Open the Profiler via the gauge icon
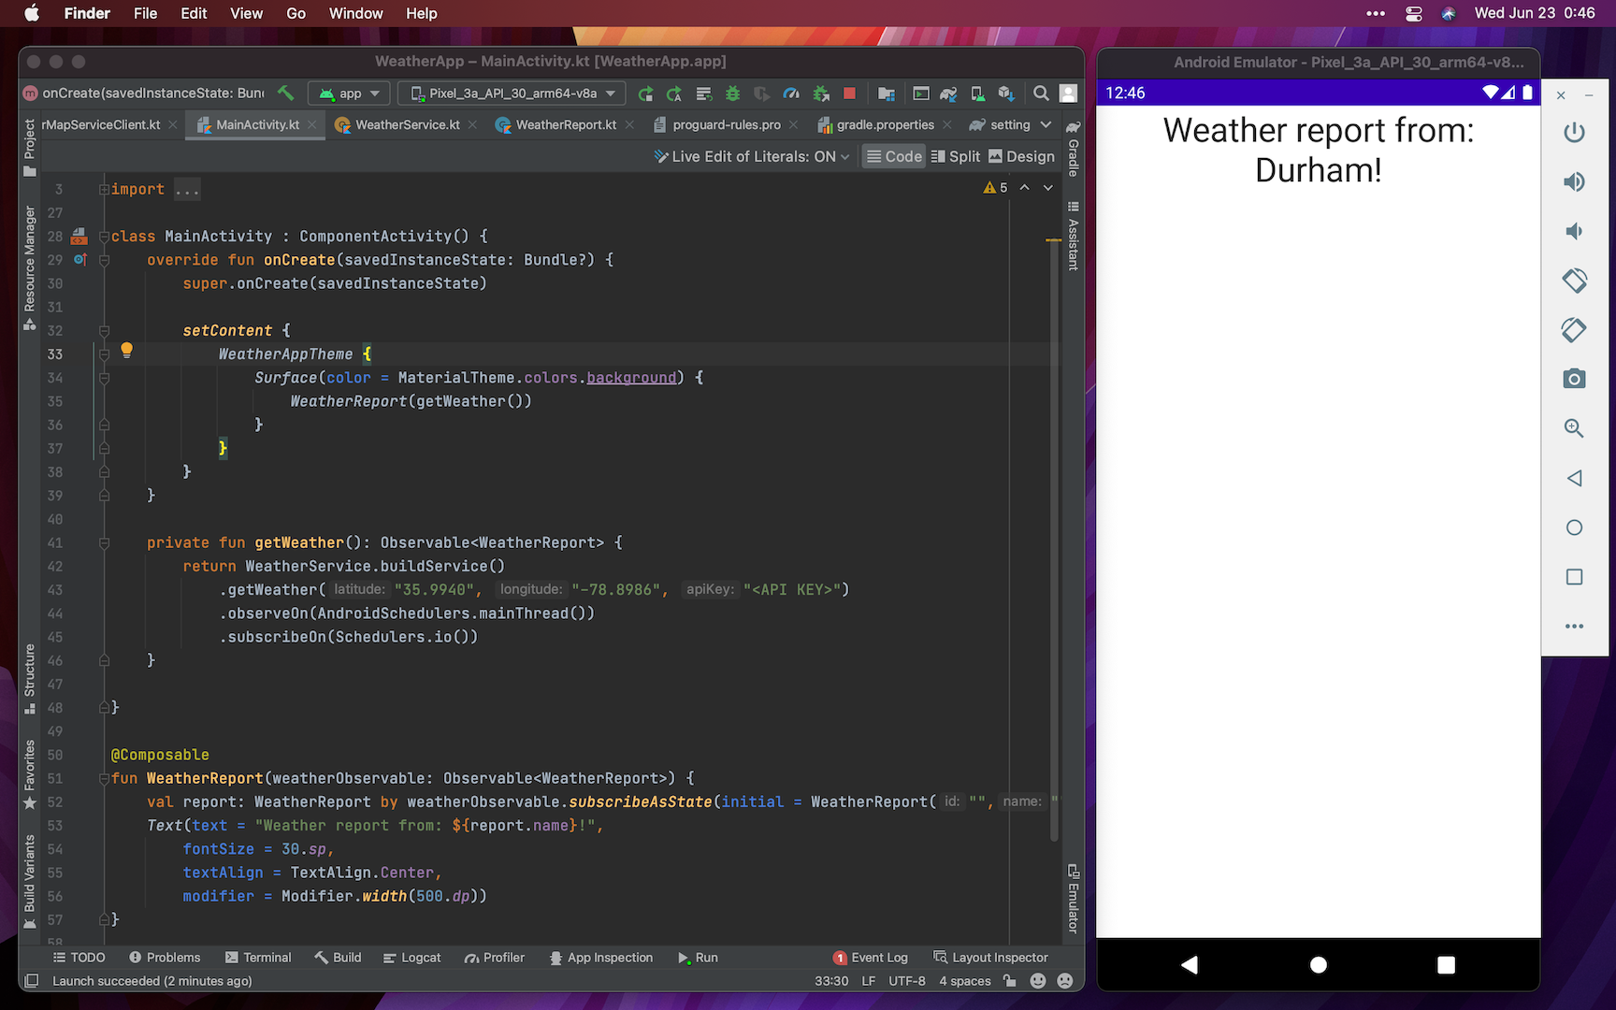 [x=791, y=94]
